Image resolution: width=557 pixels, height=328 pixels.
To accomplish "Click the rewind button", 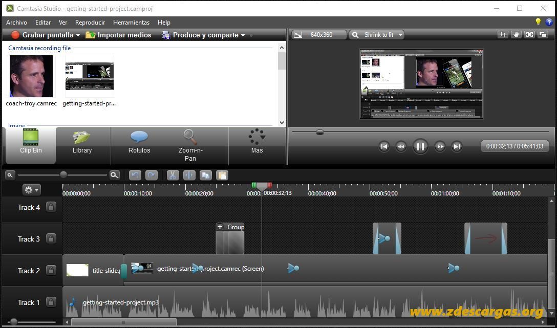I will 401,146.
